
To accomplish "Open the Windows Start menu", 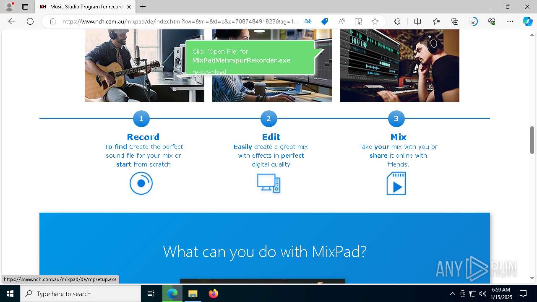I will click(10, 294).
